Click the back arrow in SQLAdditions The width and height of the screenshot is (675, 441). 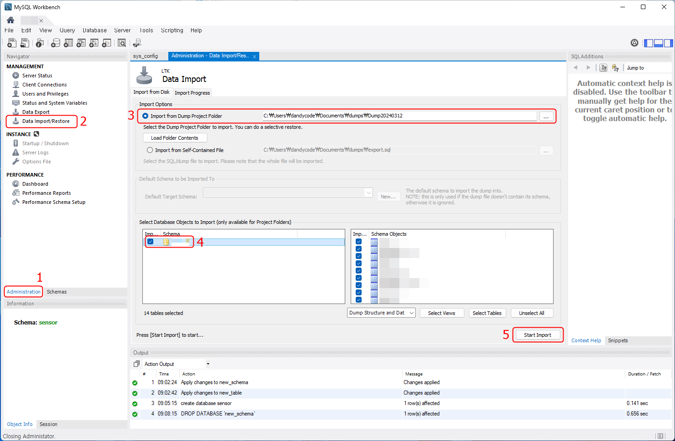576,68
